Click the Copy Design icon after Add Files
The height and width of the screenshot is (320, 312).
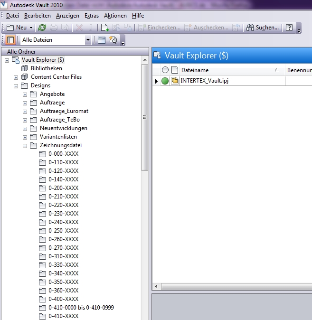pos(116,28)
